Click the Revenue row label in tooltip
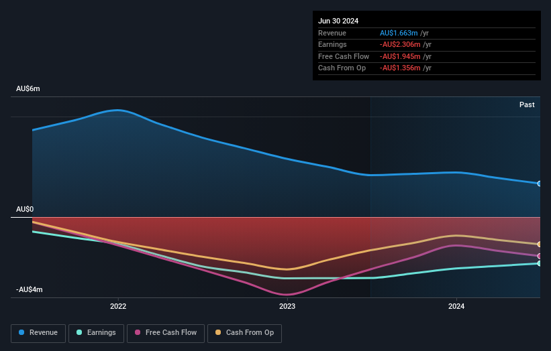The width and height of the screenshot is (551, 351). click(332, 33)
